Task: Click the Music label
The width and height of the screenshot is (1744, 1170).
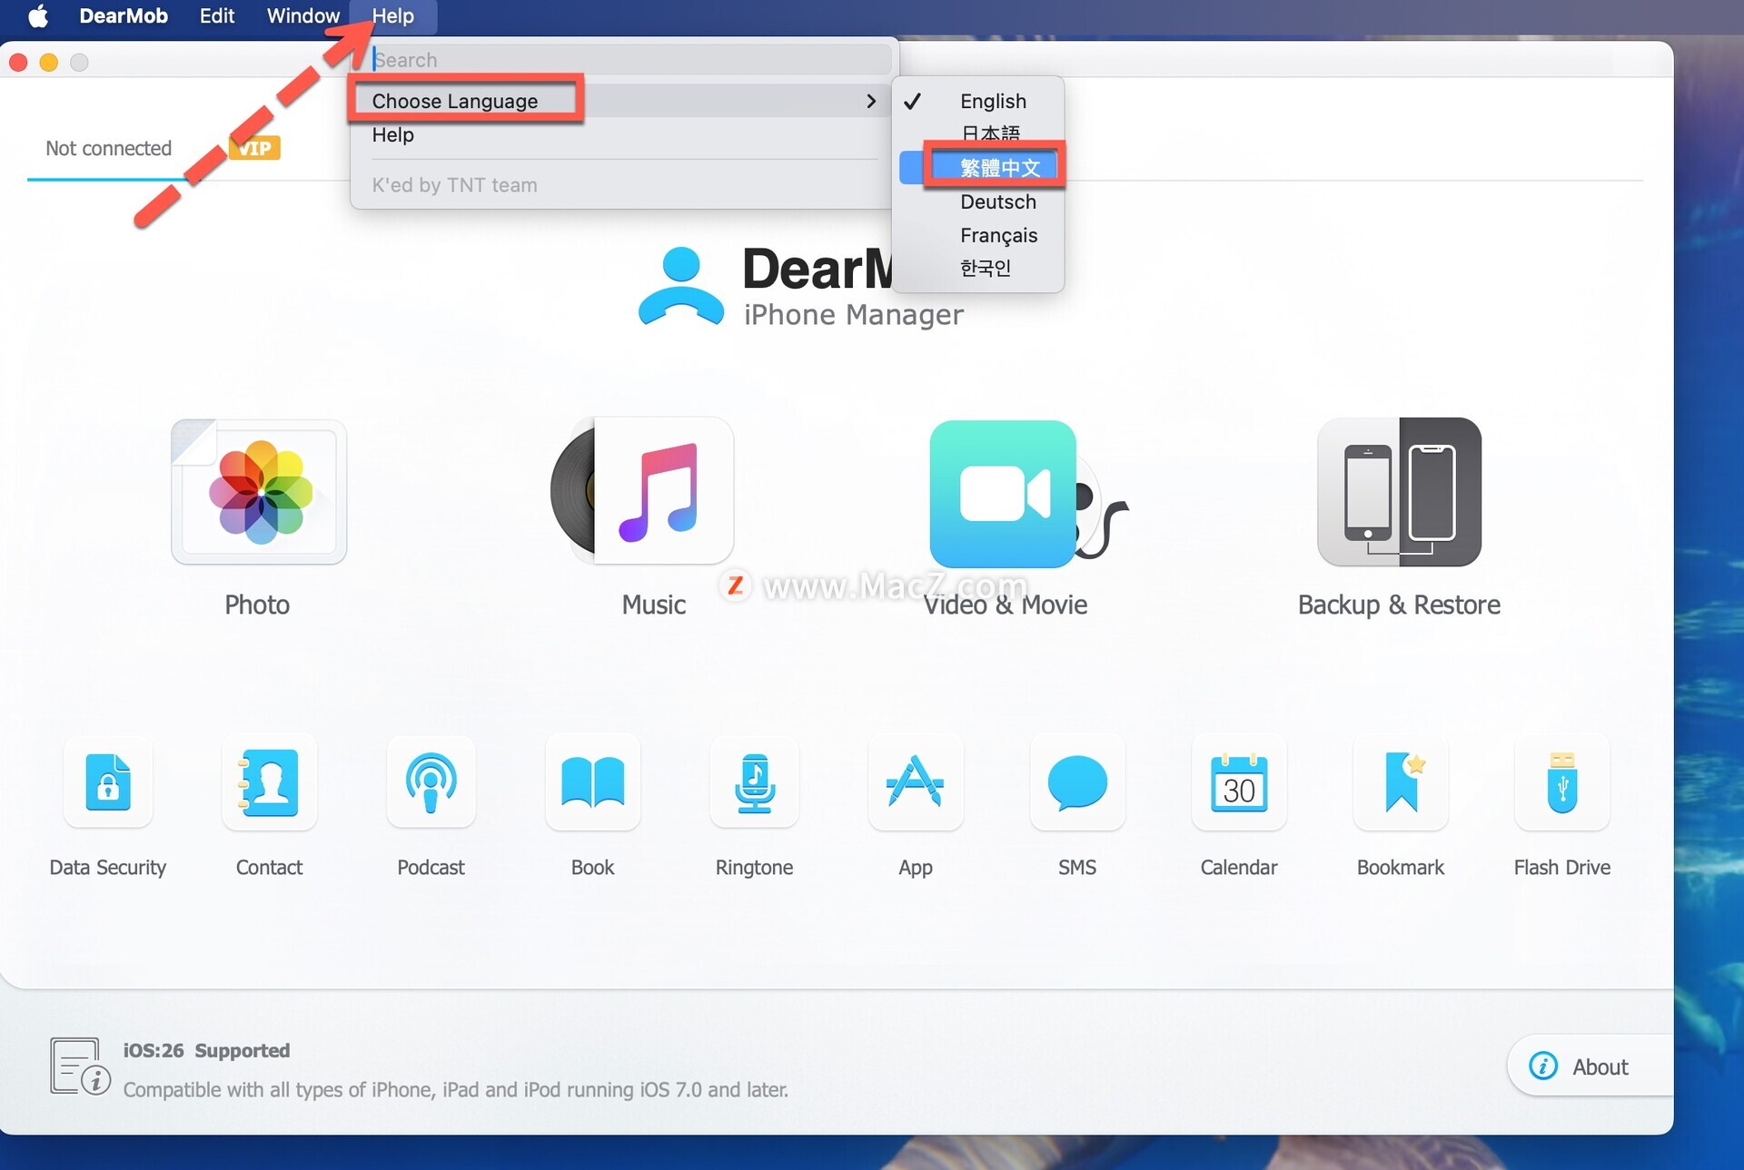Action: coord(653,605)
